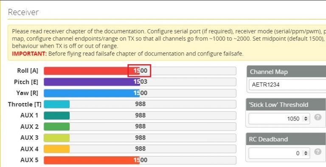326x167 pixels.
Task: Click the Throttle [T] channel bar
Action: [x=140, y=104]
